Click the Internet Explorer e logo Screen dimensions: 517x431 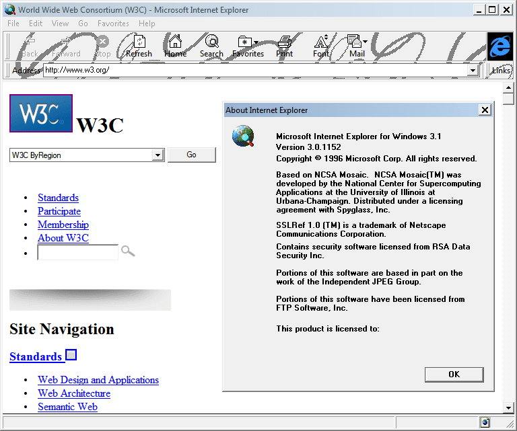[500, 46]
